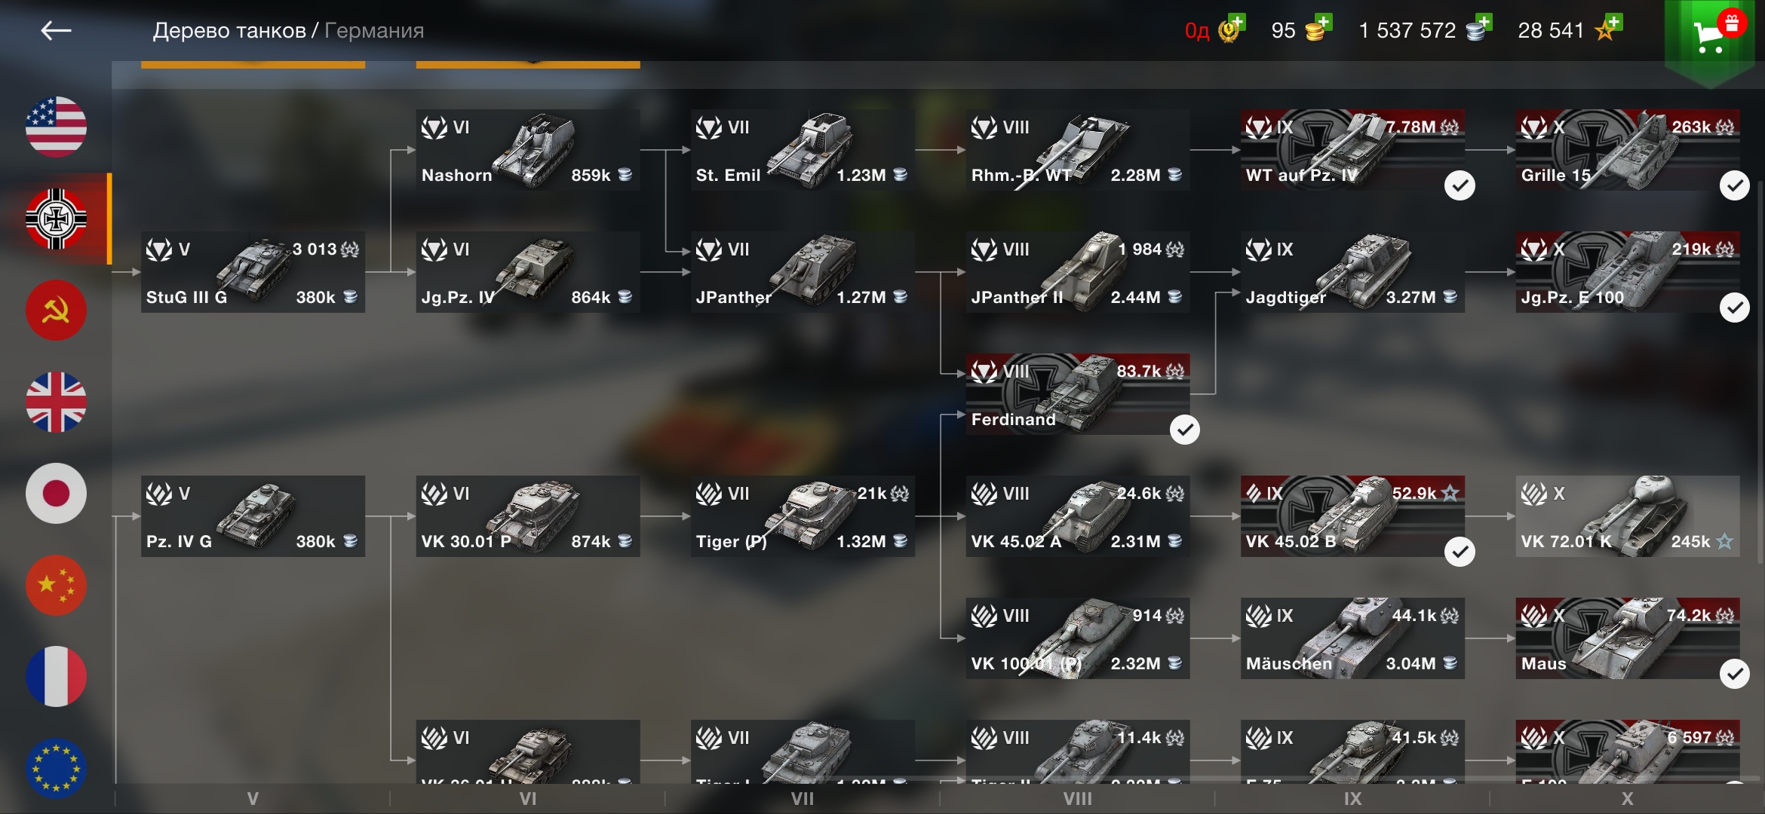
Task: Click the Ferdinand checkmark badge
Action: point(1184,430)
